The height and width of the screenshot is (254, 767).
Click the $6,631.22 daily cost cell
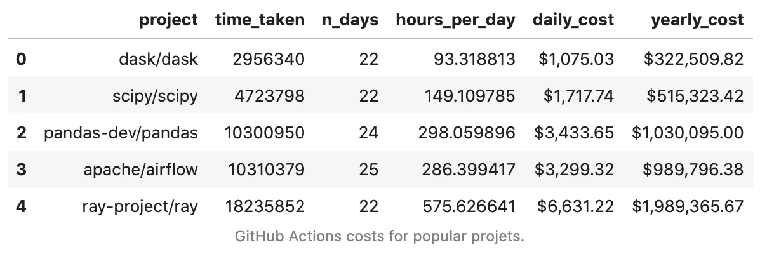click(x=576, y=206)
